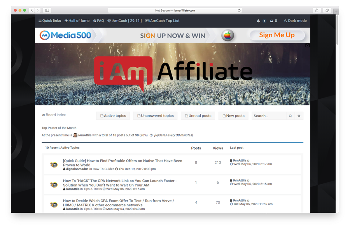
Task: Click the Board index home icon
Action: pos(43,115)
